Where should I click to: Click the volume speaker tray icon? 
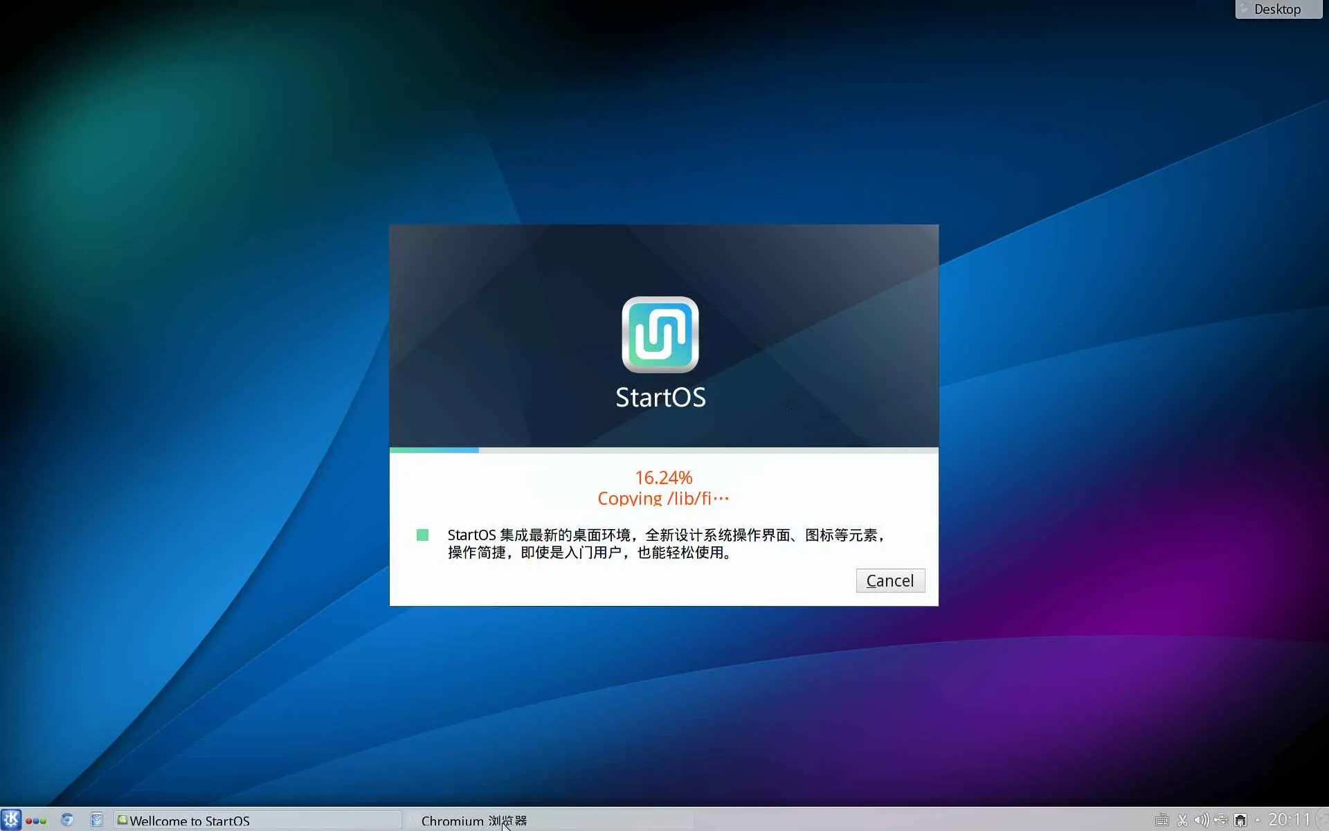[1201, 821]
